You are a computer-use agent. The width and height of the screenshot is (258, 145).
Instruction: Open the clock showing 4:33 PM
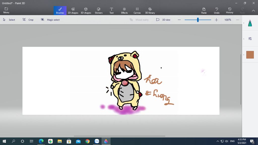pos(242,141)
